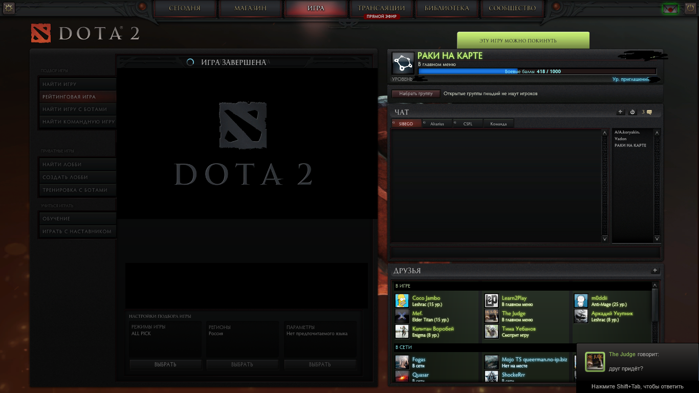Click Ур. приглашений link

(631, 79)
